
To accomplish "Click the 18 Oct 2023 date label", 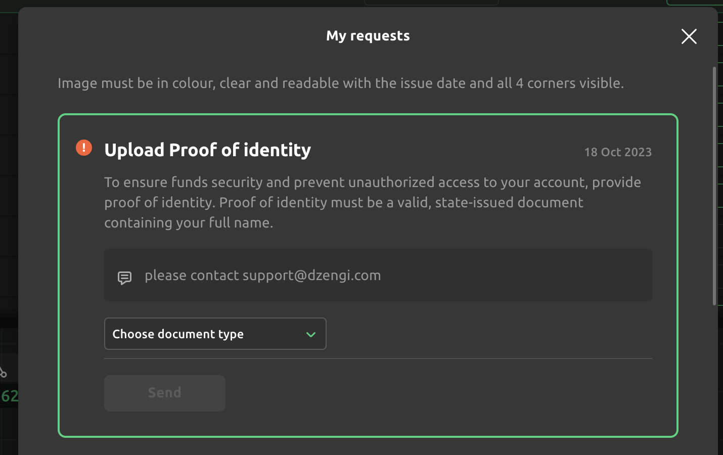I will click(618, 152).
